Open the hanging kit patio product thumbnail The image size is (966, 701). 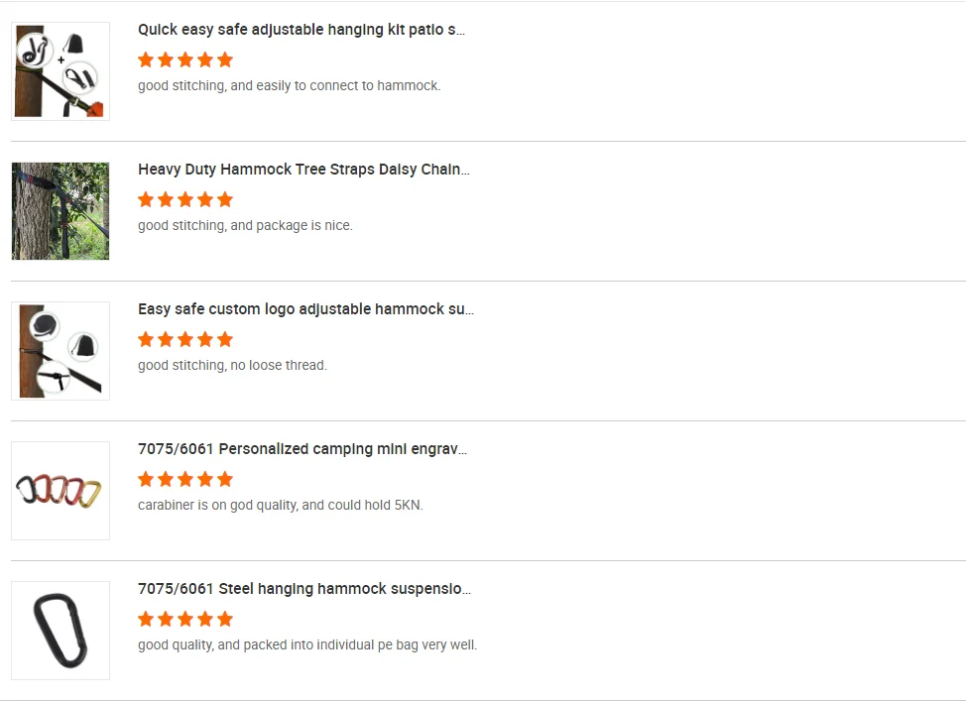(x=60, y=71)
